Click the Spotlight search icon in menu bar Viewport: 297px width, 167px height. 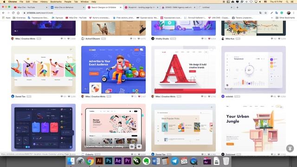287,2
